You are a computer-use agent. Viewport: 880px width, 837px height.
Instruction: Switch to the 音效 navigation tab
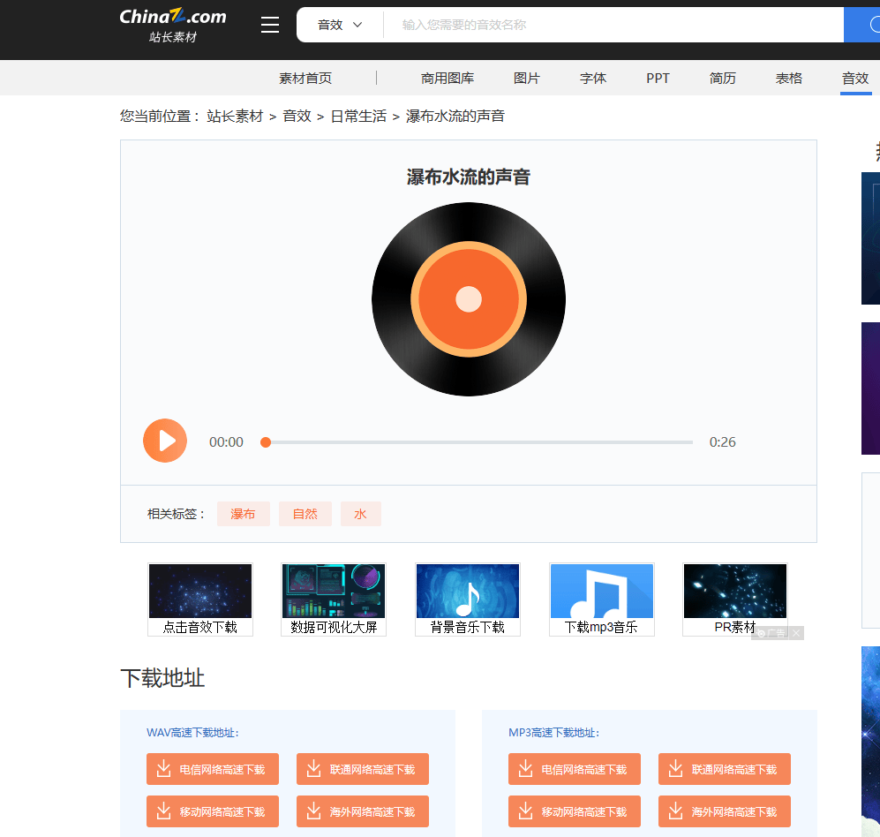click(854, 78)
